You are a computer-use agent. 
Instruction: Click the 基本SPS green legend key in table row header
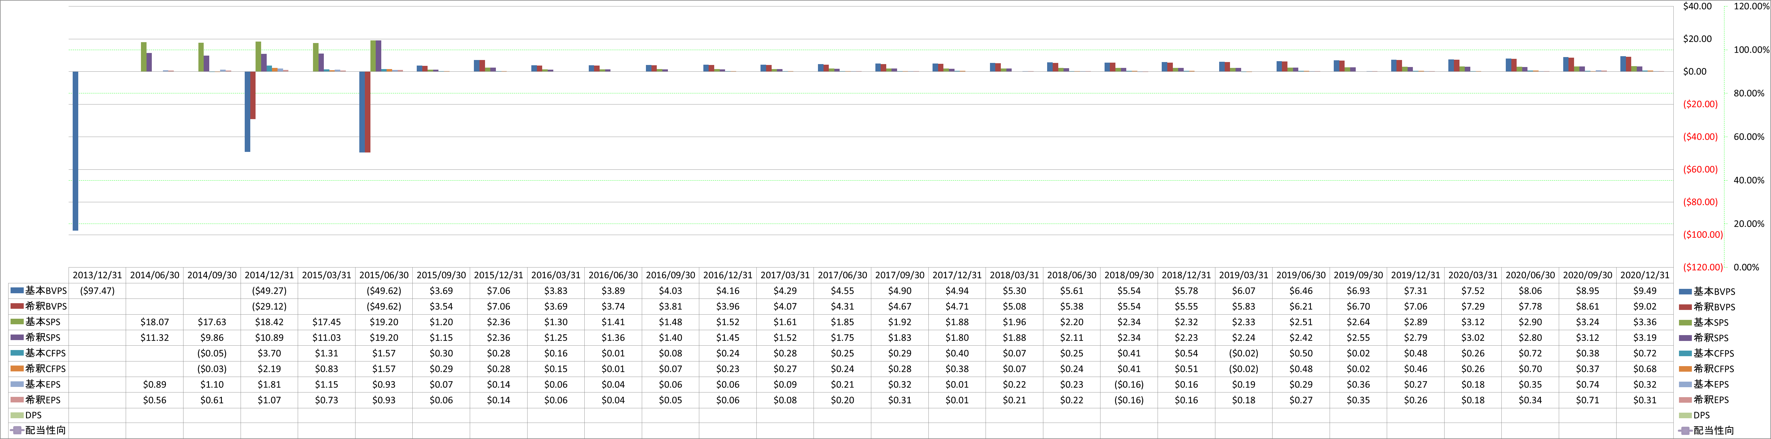pos(17,322)
